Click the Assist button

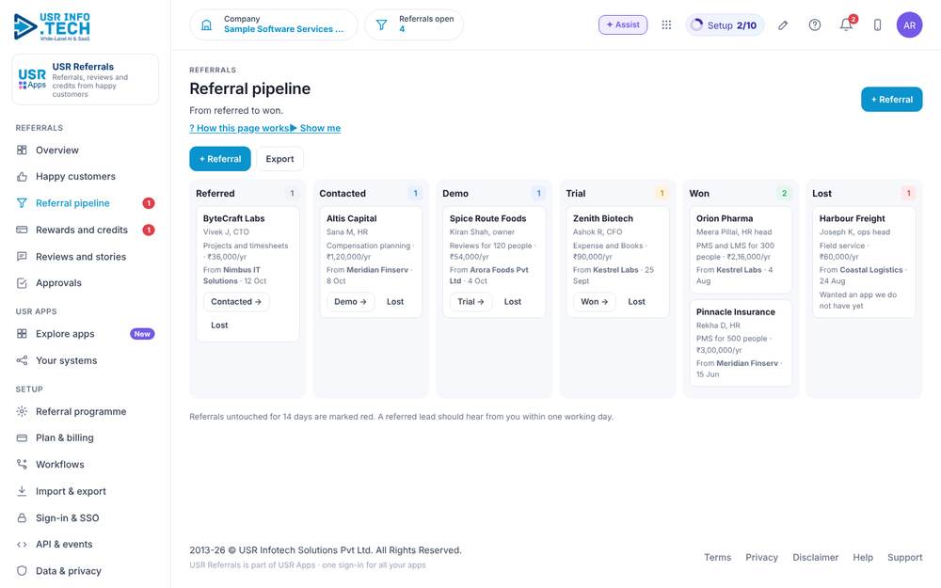[623, 24]
